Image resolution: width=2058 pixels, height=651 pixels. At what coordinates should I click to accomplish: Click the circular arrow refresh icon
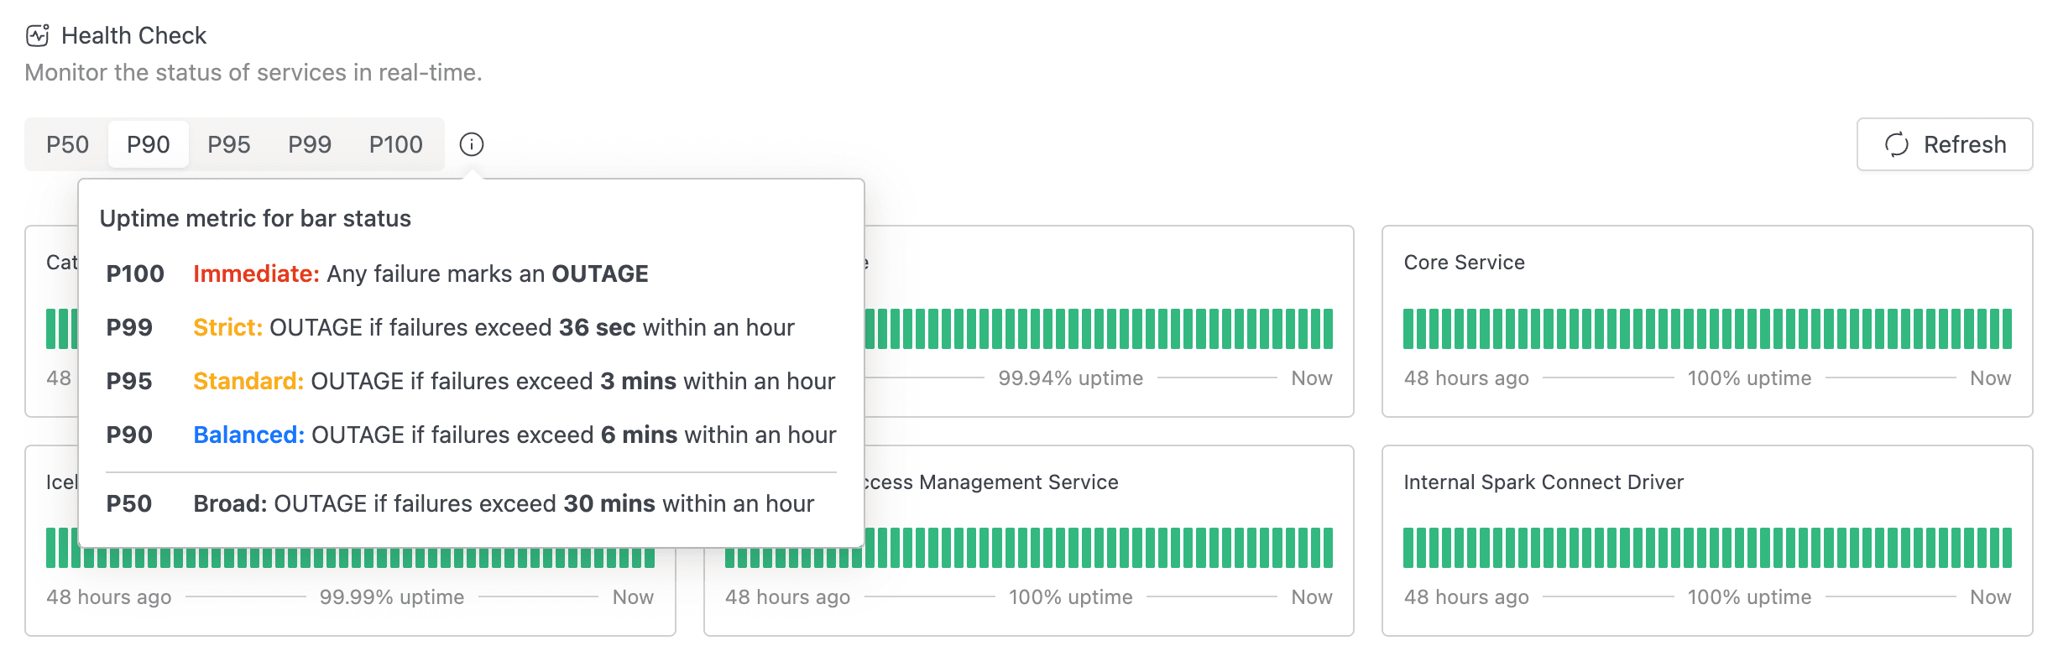tap(1896, 144)
